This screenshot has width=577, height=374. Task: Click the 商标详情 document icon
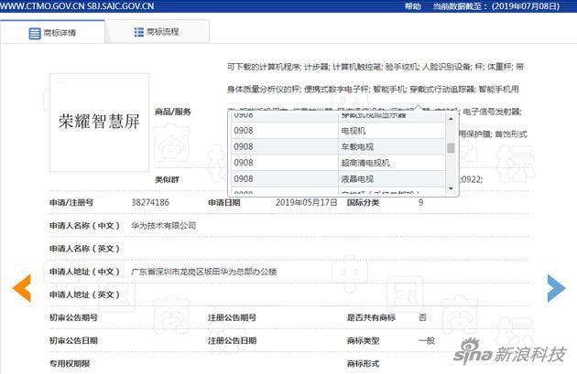(35, 33)
